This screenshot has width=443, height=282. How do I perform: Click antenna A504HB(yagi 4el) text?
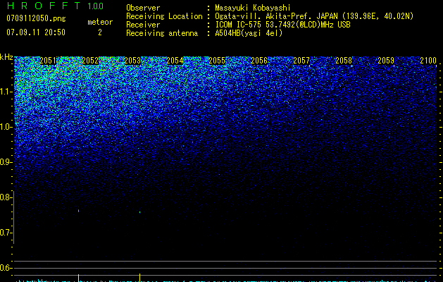[249, 33]
